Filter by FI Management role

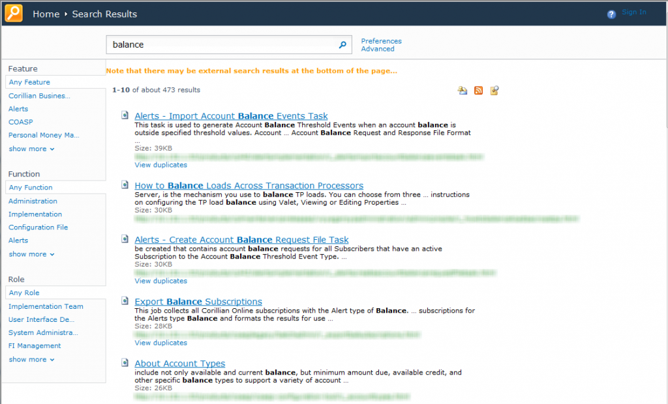tap(35, 345)
